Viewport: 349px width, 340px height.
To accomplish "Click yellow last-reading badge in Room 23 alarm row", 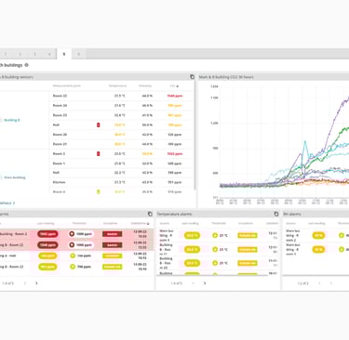I will (x=47, y=267).
